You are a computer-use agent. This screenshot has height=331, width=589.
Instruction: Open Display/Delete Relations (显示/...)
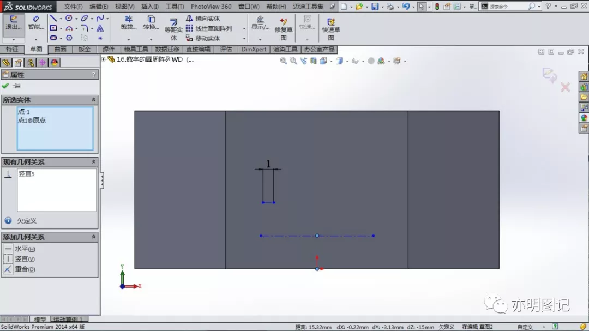[x=260, y=23]
